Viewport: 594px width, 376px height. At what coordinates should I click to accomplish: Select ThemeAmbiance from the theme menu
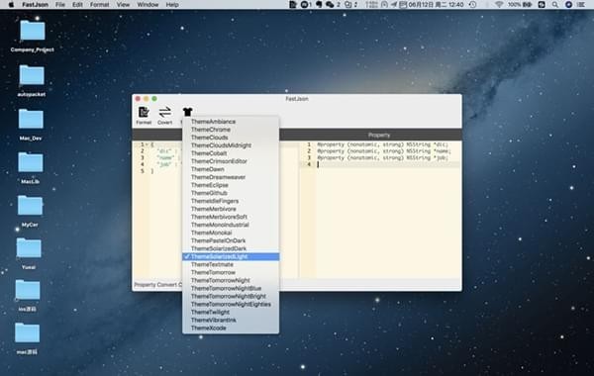click(231, 122)
